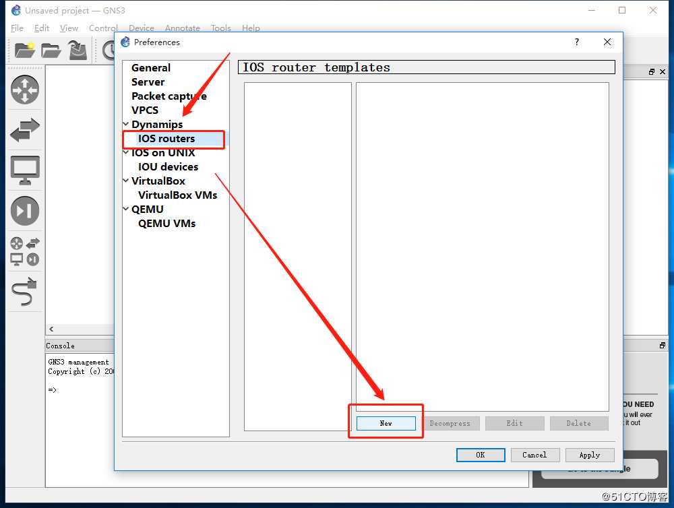Click Apply in Preferences dialog
This screenshot has width=674, height=508.
point(589,455)
